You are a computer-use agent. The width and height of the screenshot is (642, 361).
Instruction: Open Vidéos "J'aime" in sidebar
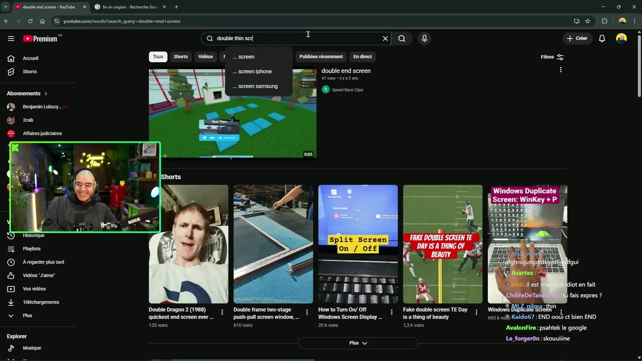tap(38, 275)
